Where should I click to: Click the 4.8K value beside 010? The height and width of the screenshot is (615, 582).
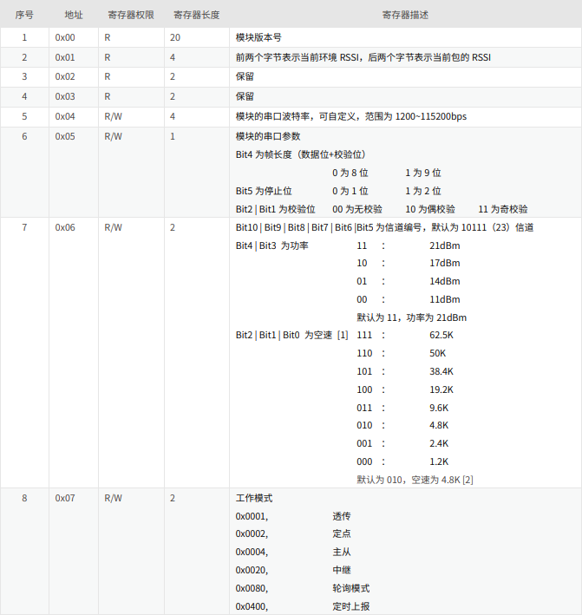(439, 426)
